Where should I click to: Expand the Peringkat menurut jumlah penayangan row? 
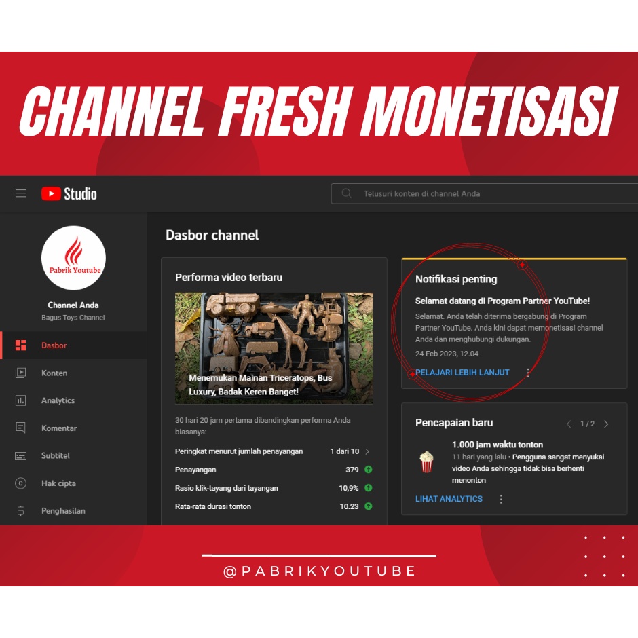366,451
